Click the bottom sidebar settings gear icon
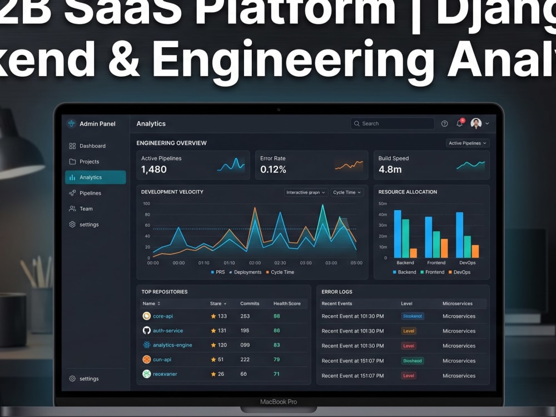556x417 pixels. point(72,378)
